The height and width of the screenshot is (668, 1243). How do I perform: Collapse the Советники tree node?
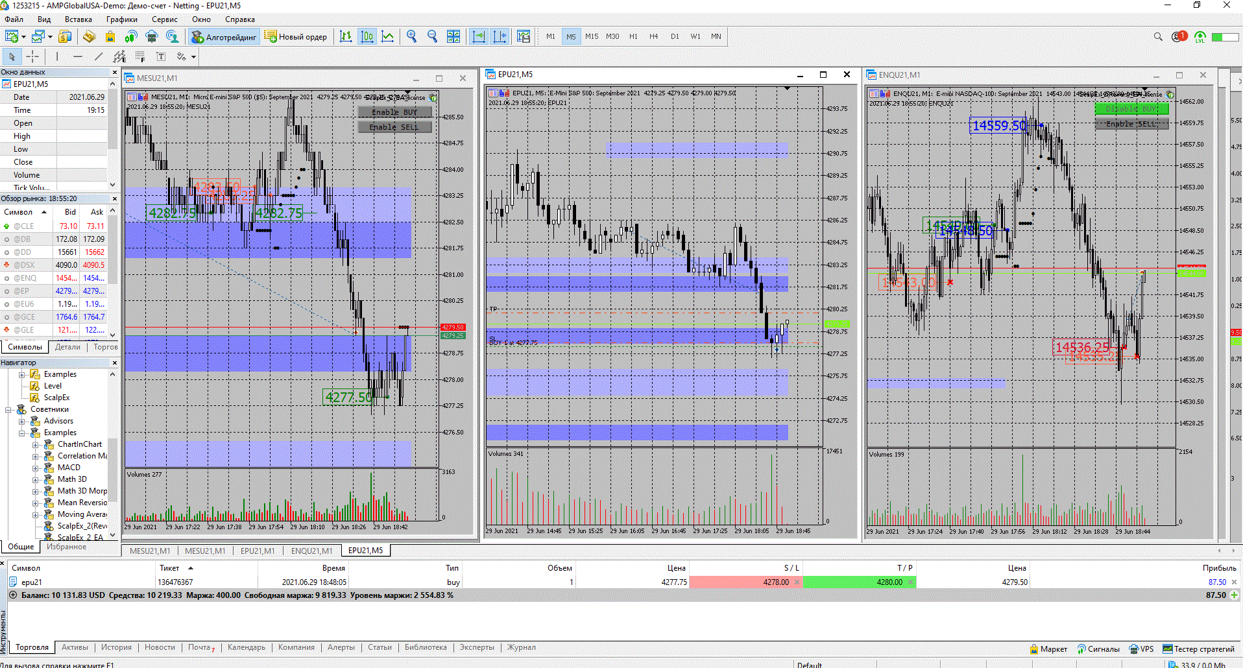coord(9,409)
